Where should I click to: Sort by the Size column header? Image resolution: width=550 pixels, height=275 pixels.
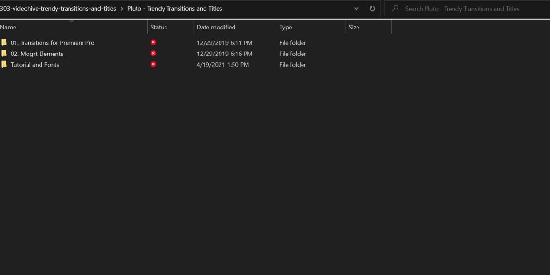pyautogui.click(x=354, y=27)
